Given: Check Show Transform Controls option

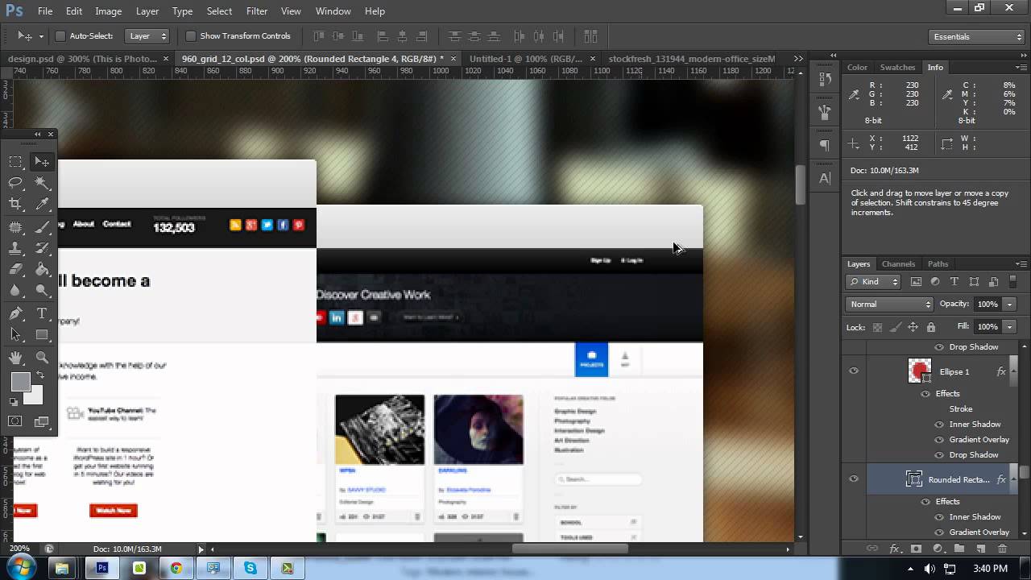Looking at the screenshot, I should pos(191,36).
